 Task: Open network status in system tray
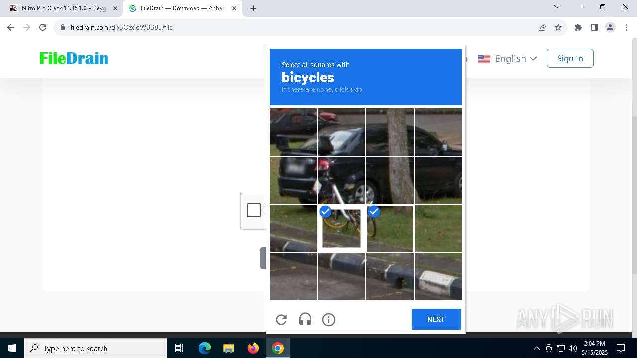coord(561,348)
